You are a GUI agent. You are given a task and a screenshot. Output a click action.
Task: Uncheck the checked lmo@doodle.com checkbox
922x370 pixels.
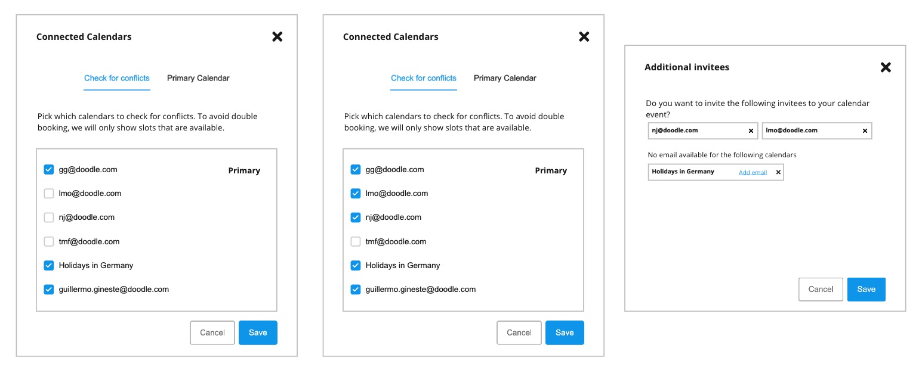pos(356,194)
